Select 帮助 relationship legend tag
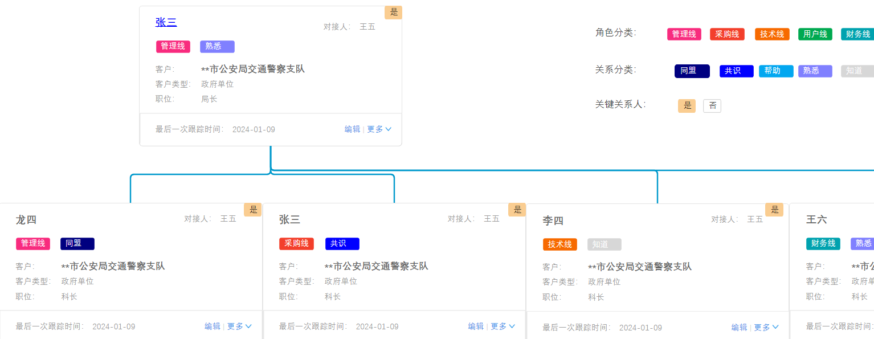 [x=775, y=71]
